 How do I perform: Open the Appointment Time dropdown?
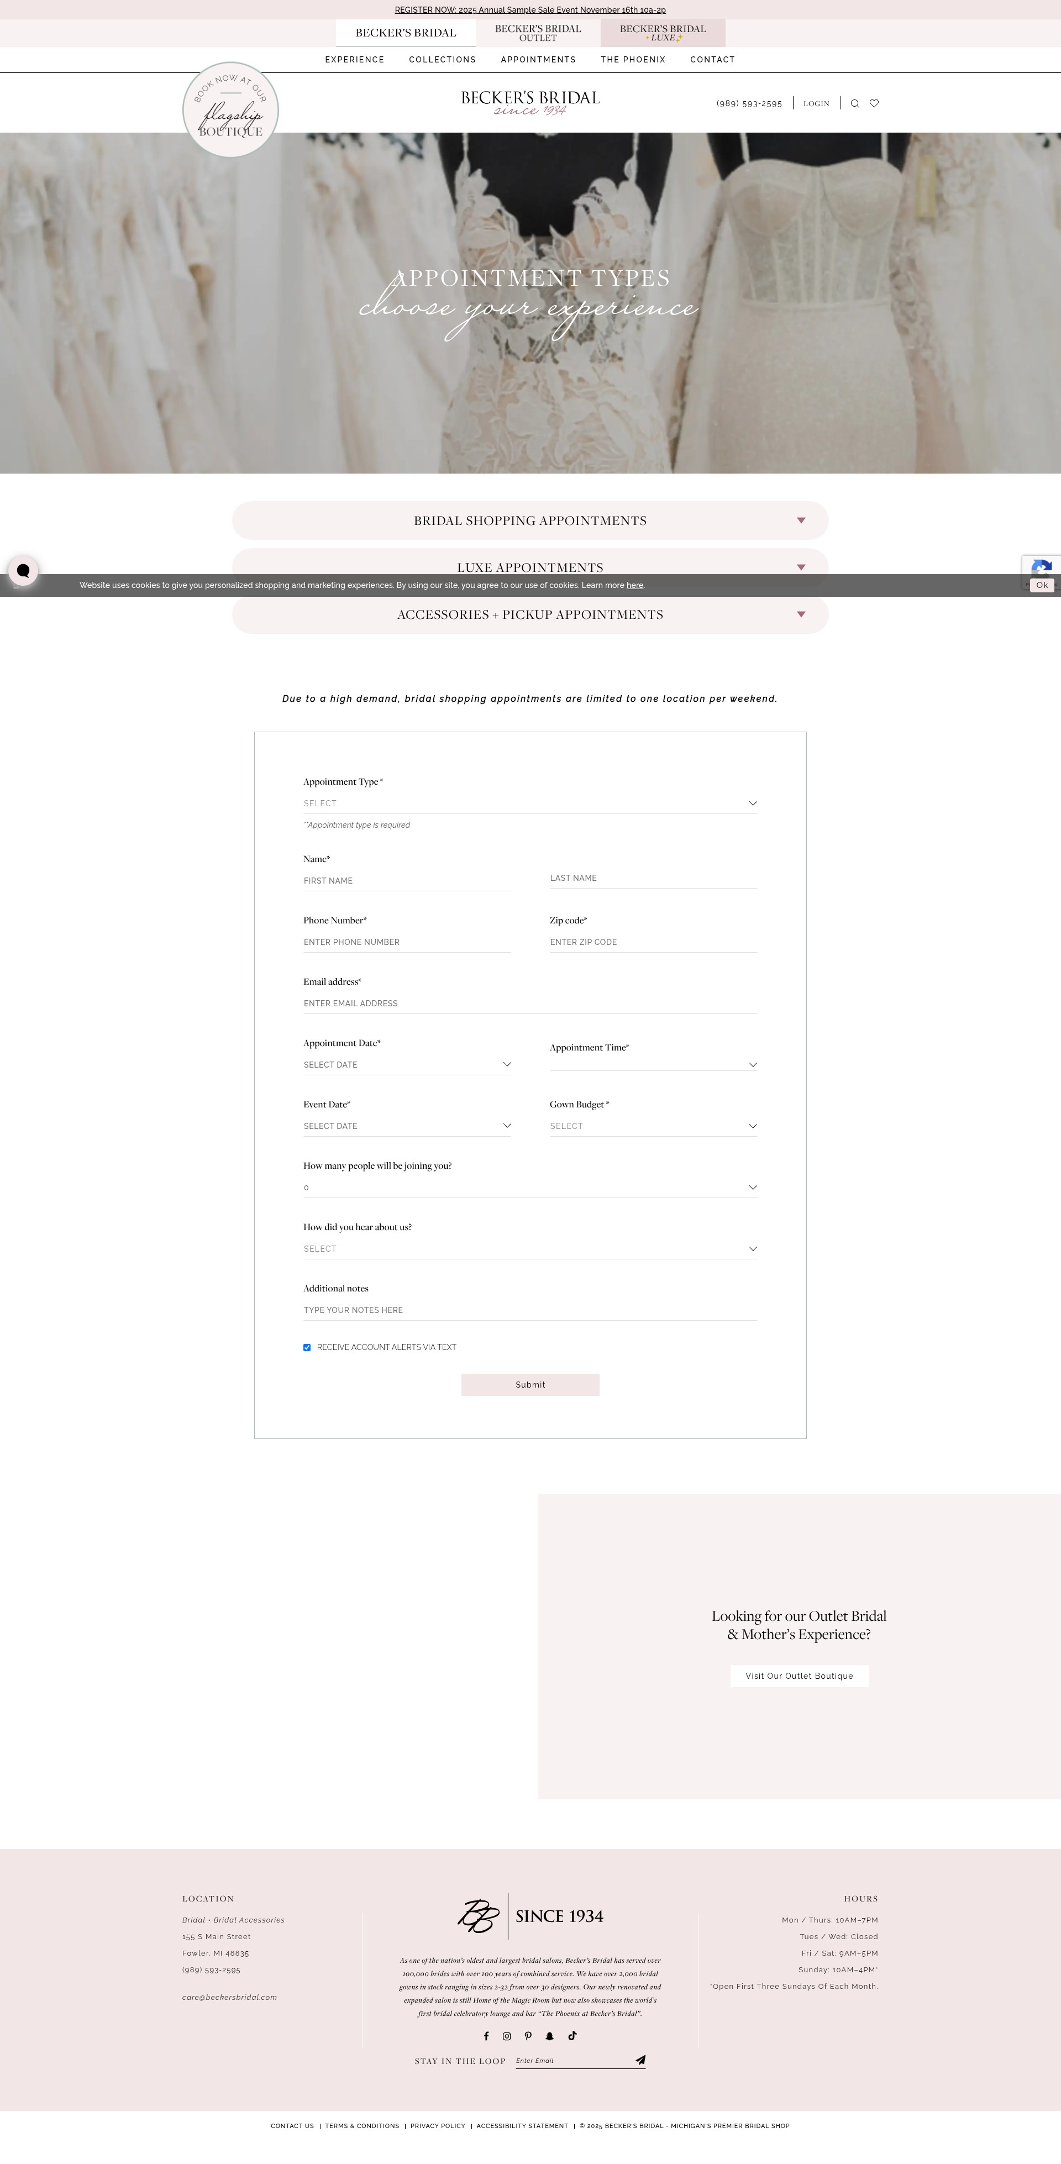[654, 1064]
